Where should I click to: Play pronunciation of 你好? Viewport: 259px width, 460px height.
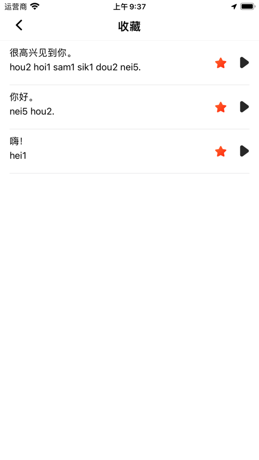244,107
